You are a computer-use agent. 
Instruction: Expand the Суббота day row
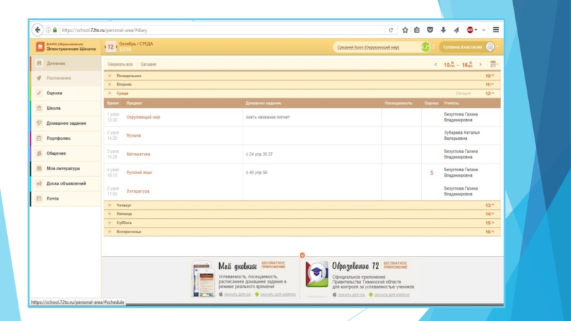[124, 223]
